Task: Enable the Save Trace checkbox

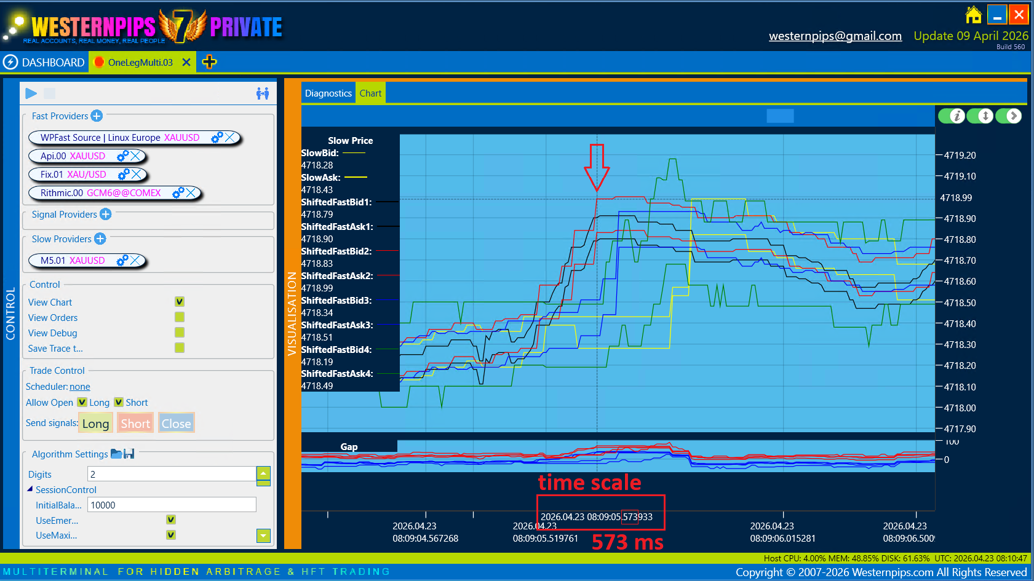Action: [x=180, y=348]
